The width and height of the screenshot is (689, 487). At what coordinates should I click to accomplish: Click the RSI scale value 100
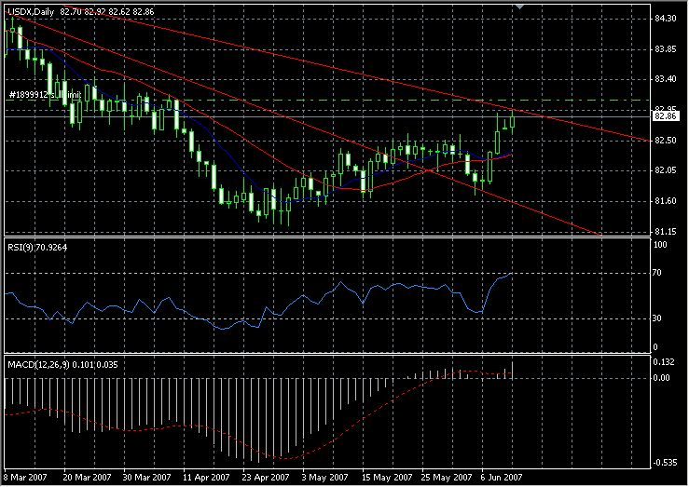point(660,245)
